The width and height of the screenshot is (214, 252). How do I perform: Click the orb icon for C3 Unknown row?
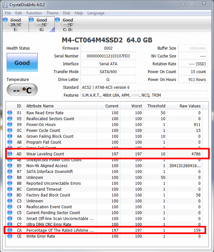point(10,201)
